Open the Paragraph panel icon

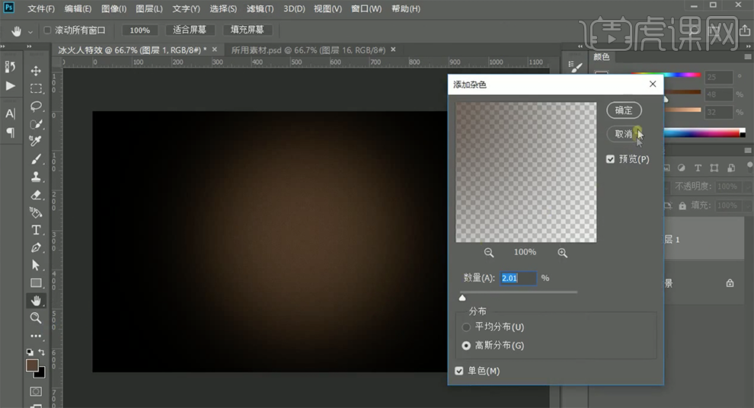pyautogui.click(x=10, y=132)
